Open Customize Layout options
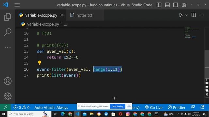This screenshot has width=209, height=117. tap(184, 5)
